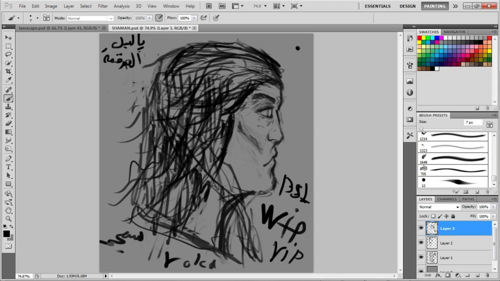
Task: Click the airbrush mode icon beside Flow
Action: click(x=203, y=17)
